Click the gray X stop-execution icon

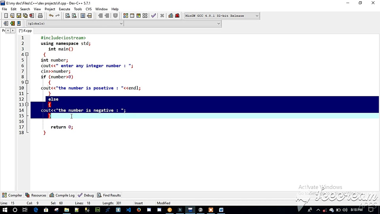tap(162, 16)
